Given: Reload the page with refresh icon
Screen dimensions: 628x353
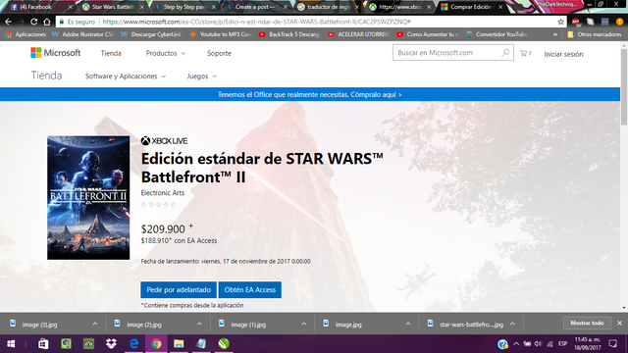Looking at the screenshot, I should [x=34, y=22].
